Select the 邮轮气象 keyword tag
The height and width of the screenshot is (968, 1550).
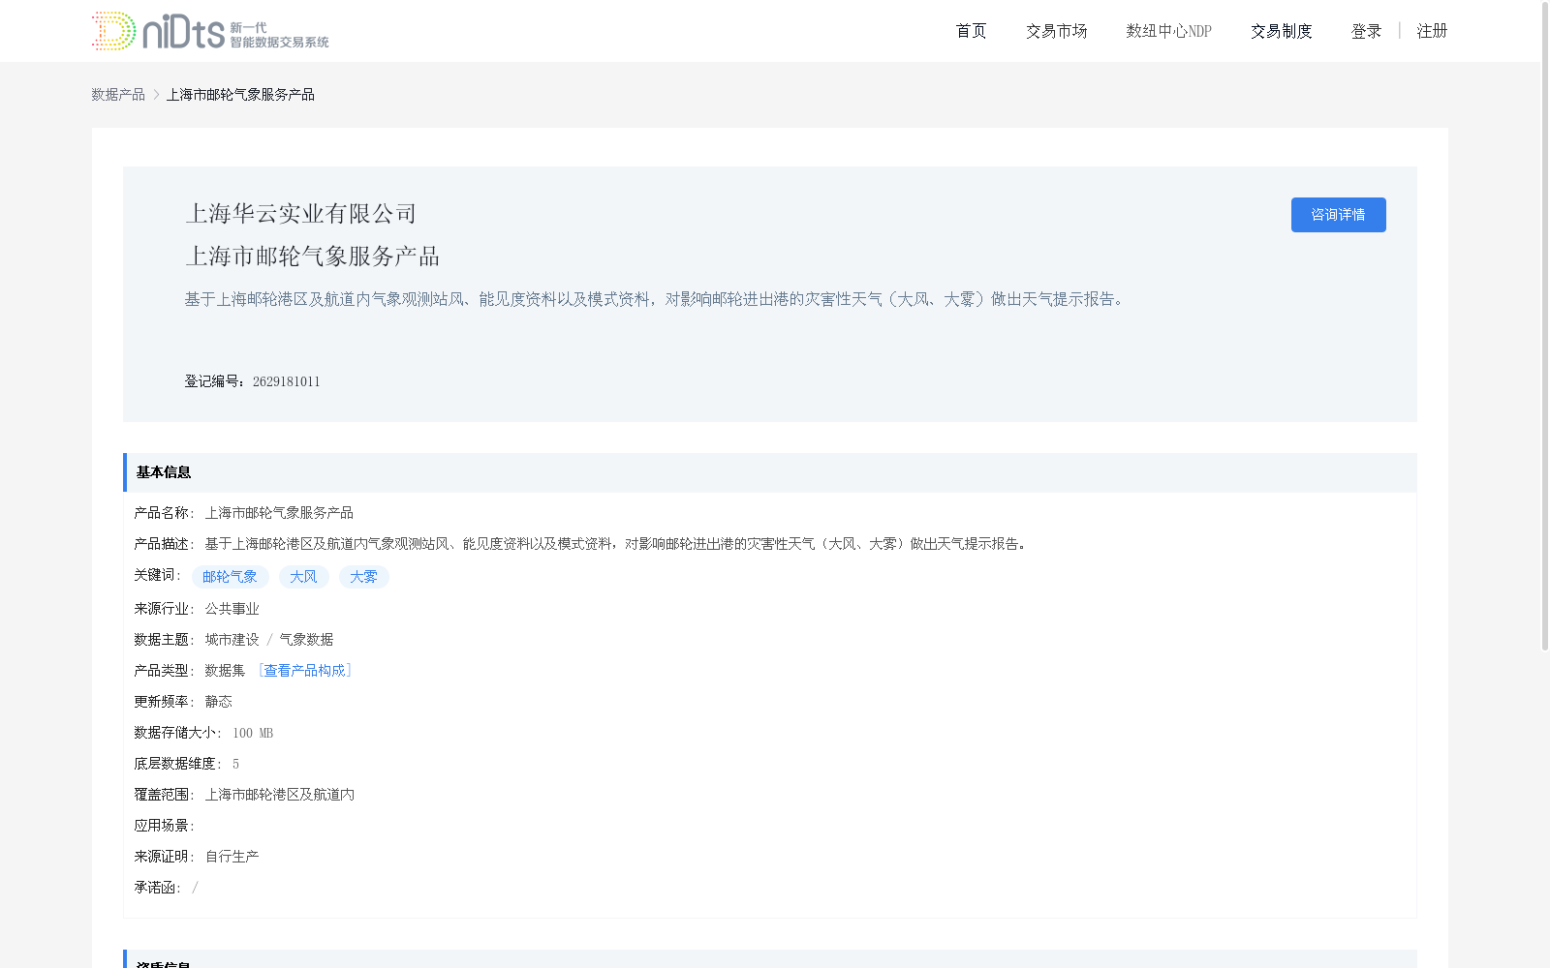click(230, 577)
